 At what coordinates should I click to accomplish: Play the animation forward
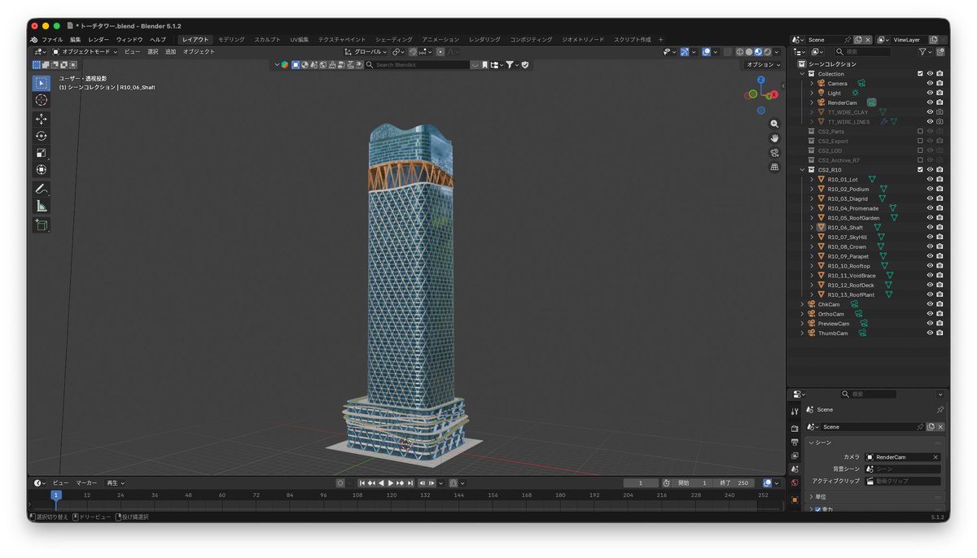pyautogui.click(x=391, y=483)
